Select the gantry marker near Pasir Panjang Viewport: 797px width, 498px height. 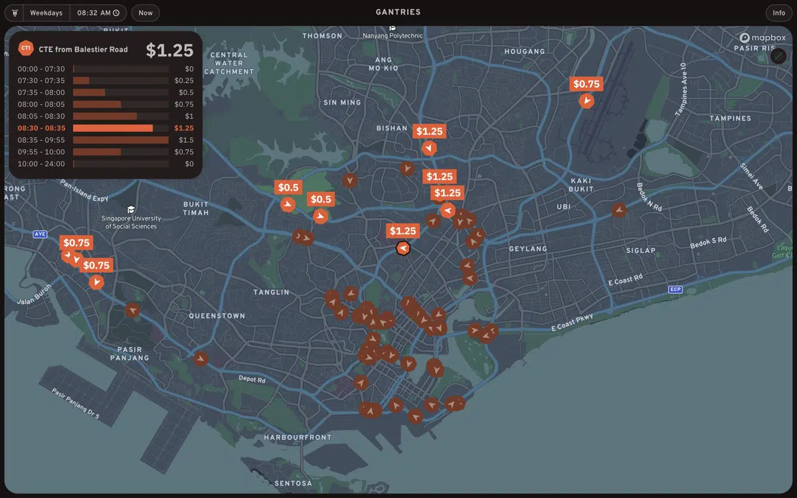201,359
